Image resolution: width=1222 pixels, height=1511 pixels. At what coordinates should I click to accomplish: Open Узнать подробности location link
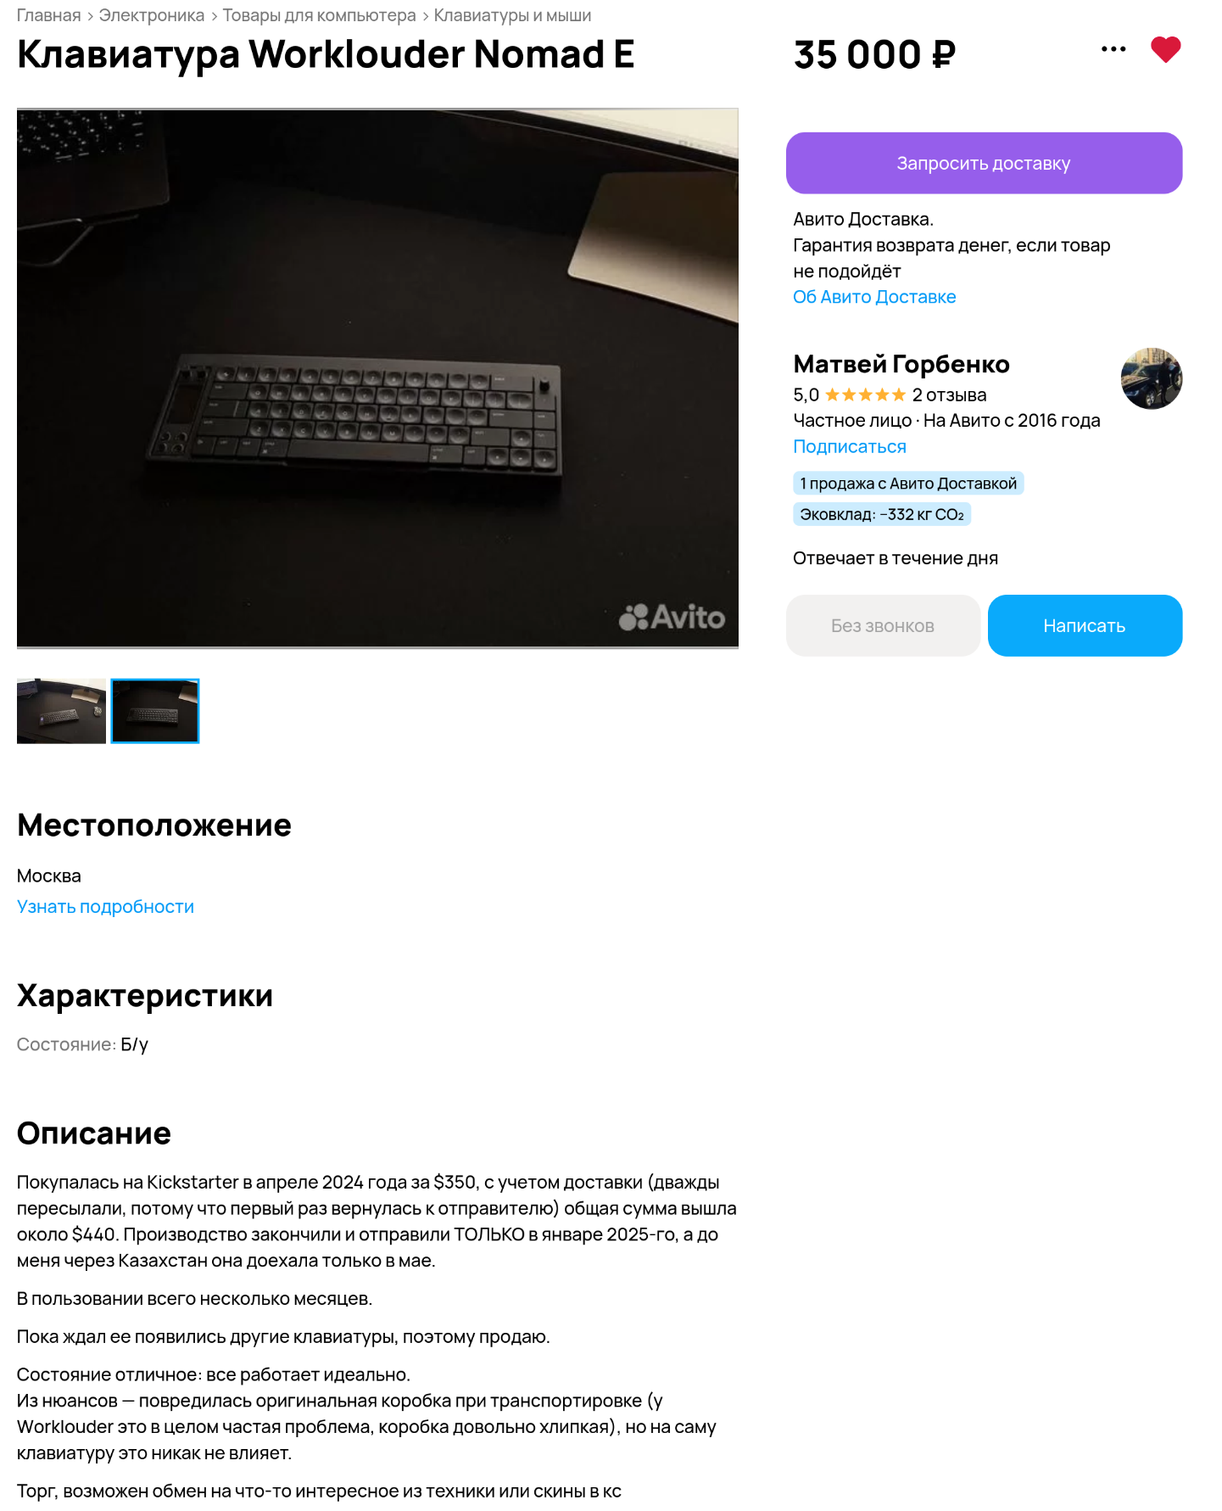tap(105, 907)
